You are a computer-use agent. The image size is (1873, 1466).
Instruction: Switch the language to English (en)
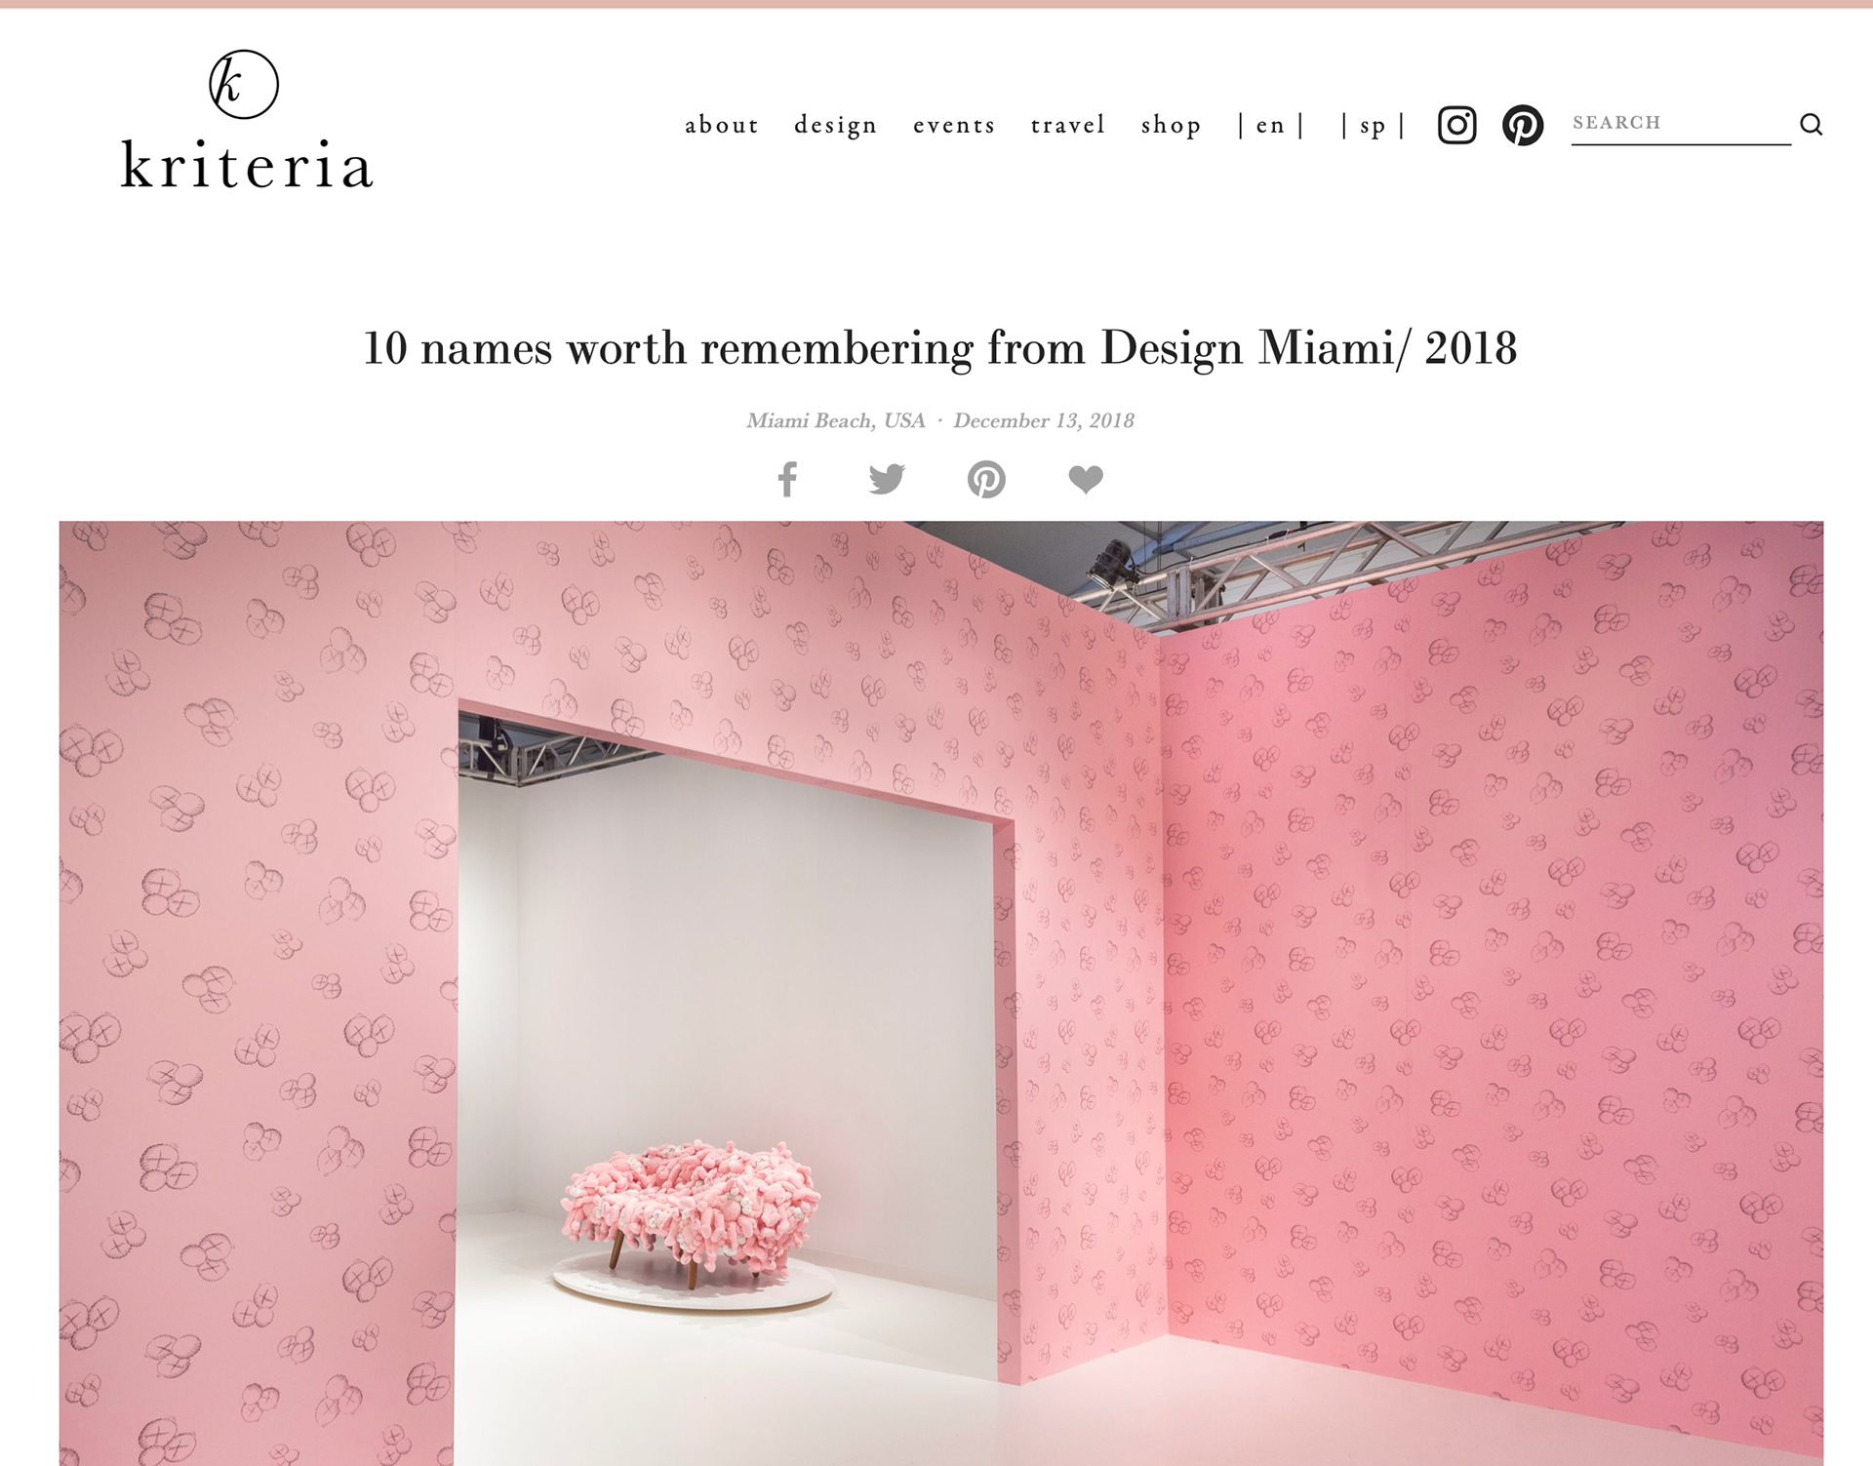pos(1270,125)
